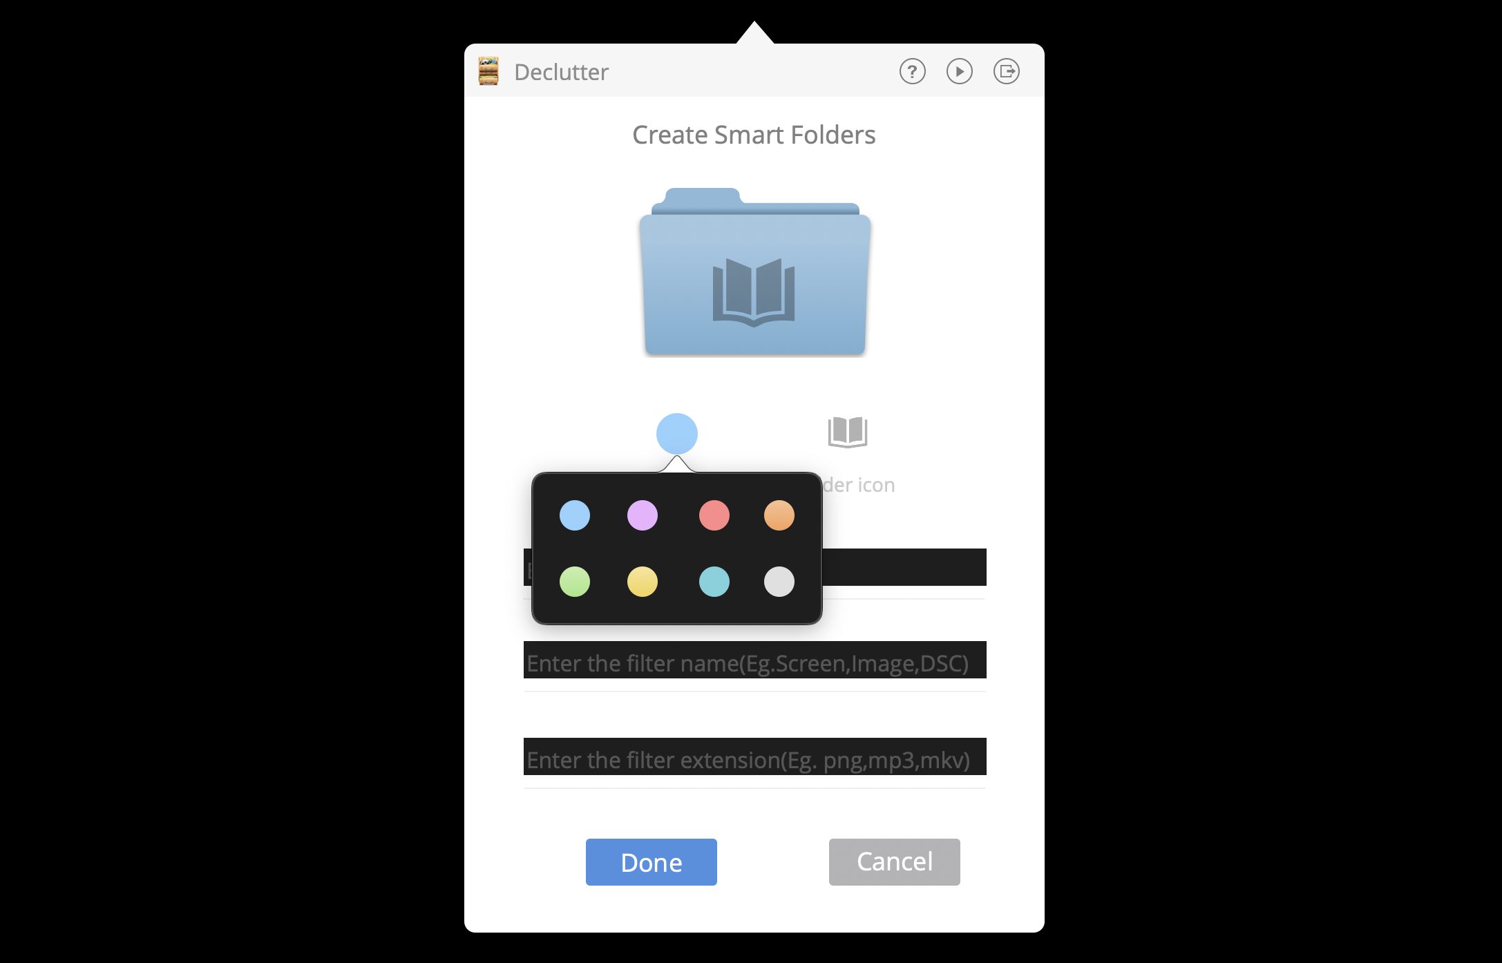This screenshot has width=1502, height=963.
Task: Select the blue color dot
Action: click(x=573, y=515)
